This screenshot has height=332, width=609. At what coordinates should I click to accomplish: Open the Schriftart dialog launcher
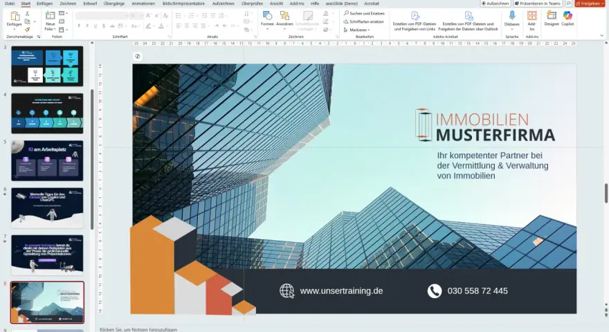click(x=170, y=37)
